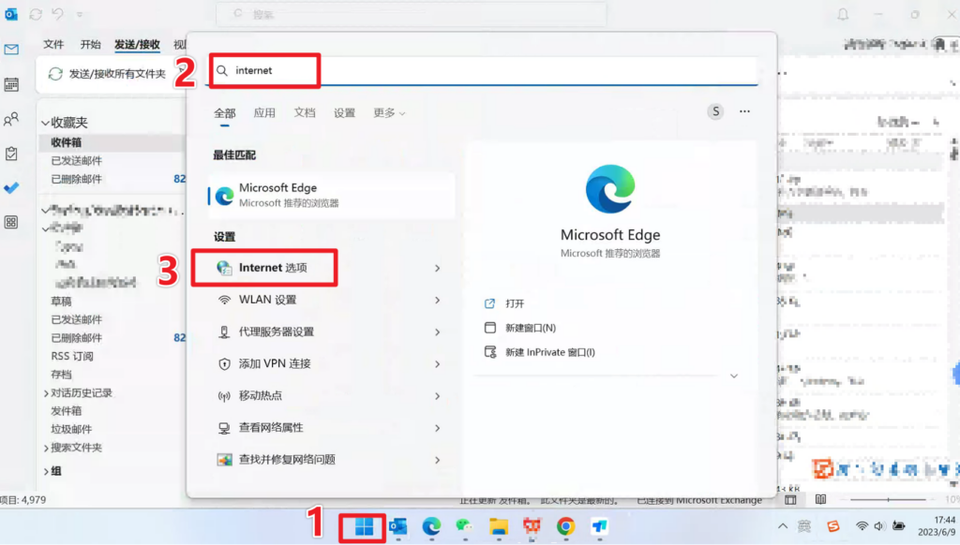Expand more Edge actions with down chevron
This screenshot has height=545, width=960.
click(x=733, y=376)
